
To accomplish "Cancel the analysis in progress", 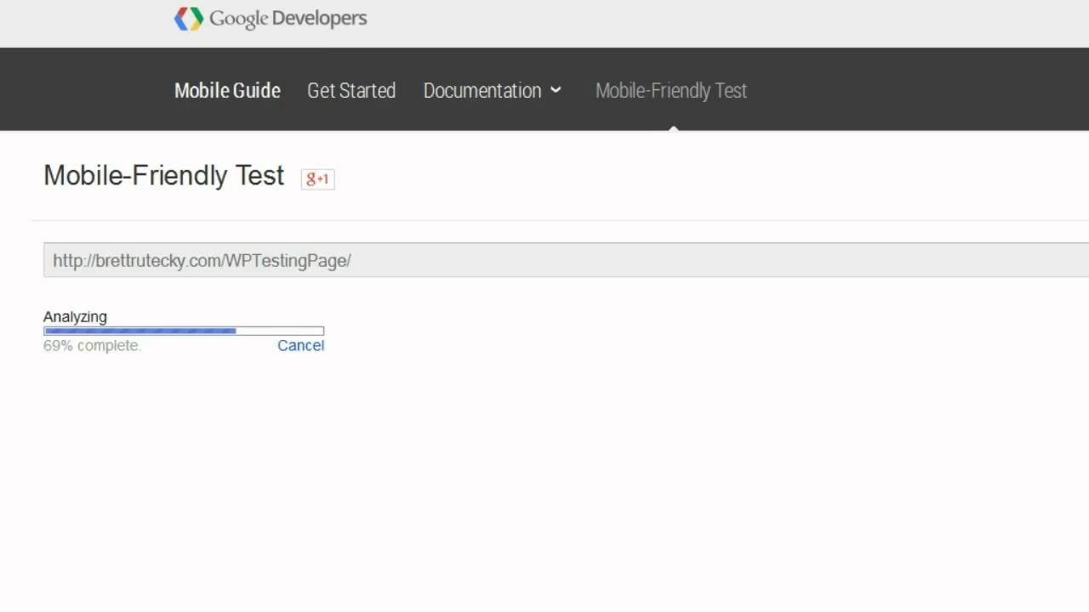I will coord(300,345).
